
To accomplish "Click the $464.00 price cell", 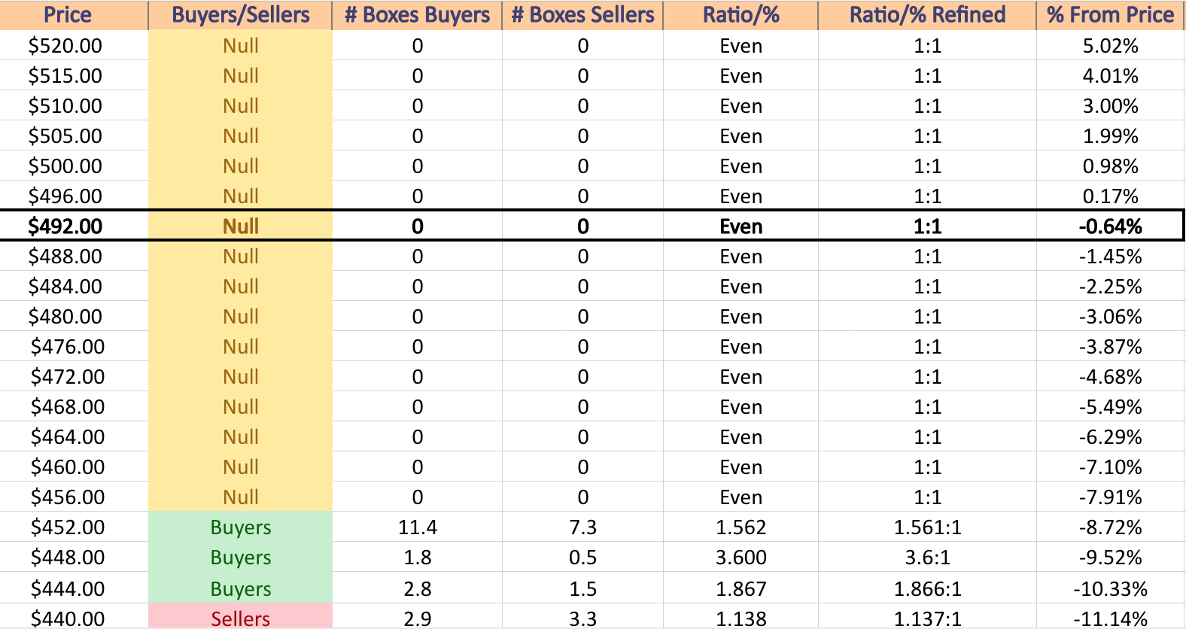I will point(74,437).
